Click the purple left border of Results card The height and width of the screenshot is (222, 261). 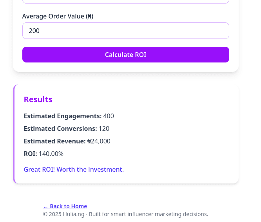point(14,134)
